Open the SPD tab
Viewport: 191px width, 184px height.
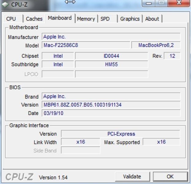pyautogui.click(x=108, y=19)
